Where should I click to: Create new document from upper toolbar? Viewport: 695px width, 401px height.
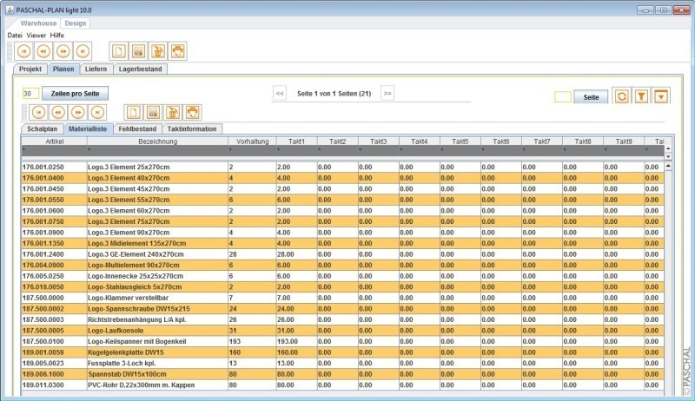click(118, 51)
